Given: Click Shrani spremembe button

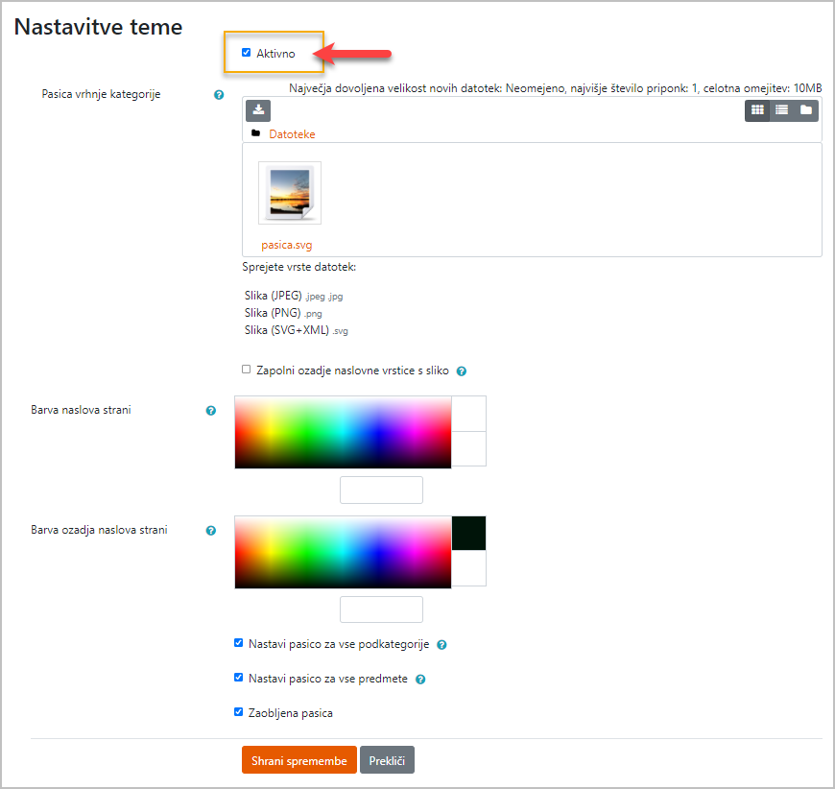Looking at the screenshot, I should [299, 760].
